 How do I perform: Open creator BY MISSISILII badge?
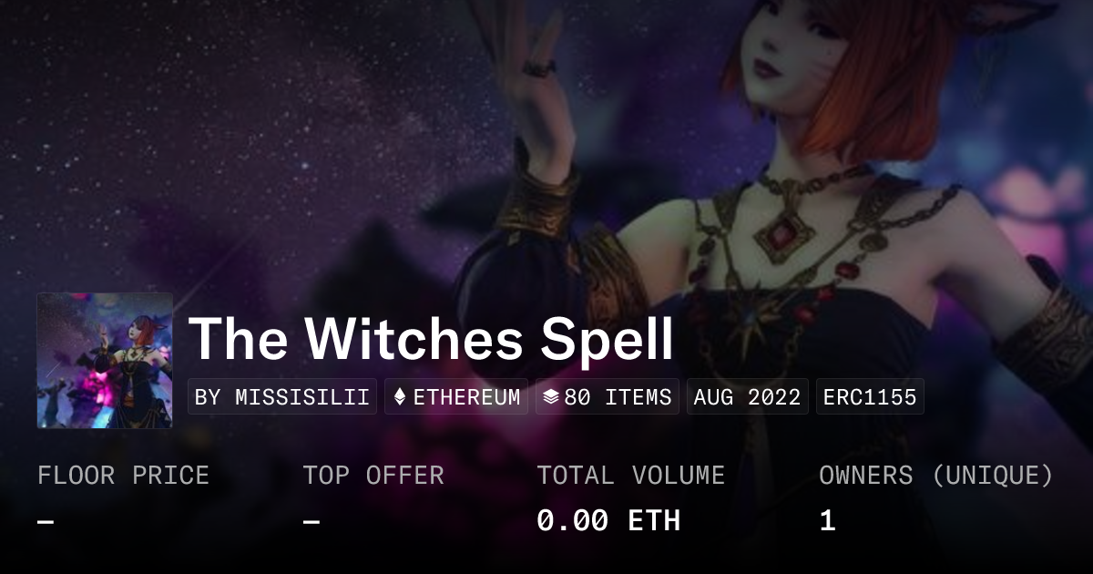click(x=282, y=397)
